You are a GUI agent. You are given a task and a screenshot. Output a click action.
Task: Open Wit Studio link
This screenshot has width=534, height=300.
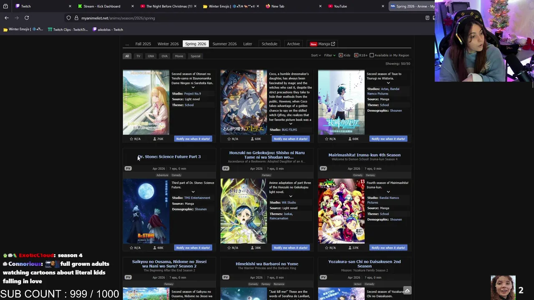coord(289,202)
